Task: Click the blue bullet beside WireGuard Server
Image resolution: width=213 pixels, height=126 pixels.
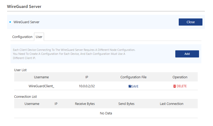Action: (x=10, y=22)
